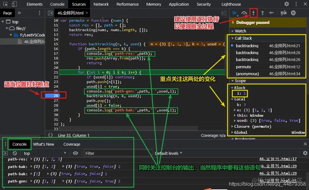Click the customize DevTools three-dot menu icon
The image size is (309, 190).
(x=296, y=4)
